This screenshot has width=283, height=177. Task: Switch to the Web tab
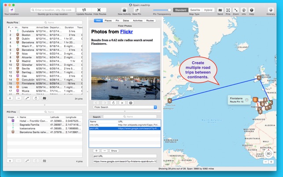click(98, 21)
